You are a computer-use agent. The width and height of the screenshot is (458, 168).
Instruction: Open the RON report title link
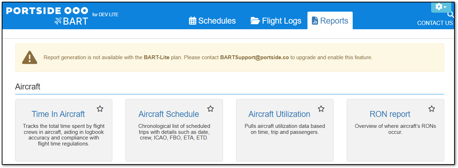tap(390, 114)
